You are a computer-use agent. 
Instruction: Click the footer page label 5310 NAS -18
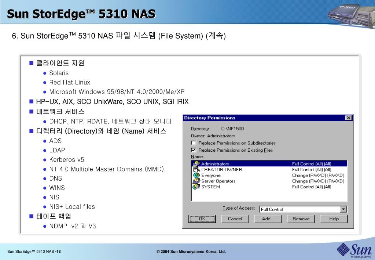(34, 252)
